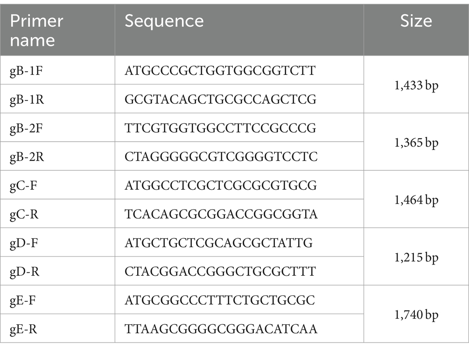Select the gC-F primer name cell
This screenshot has height=351, width=469.
click(57, 185)
